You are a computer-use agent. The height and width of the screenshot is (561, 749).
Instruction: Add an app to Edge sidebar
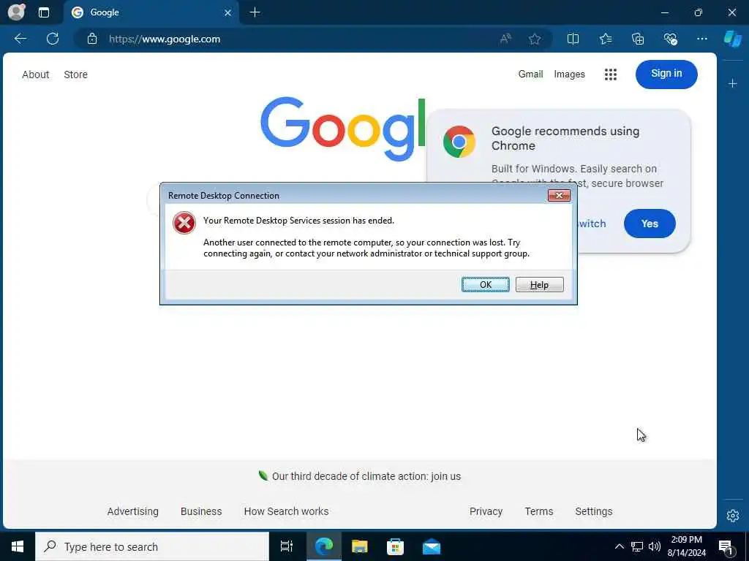click(733, 84)
